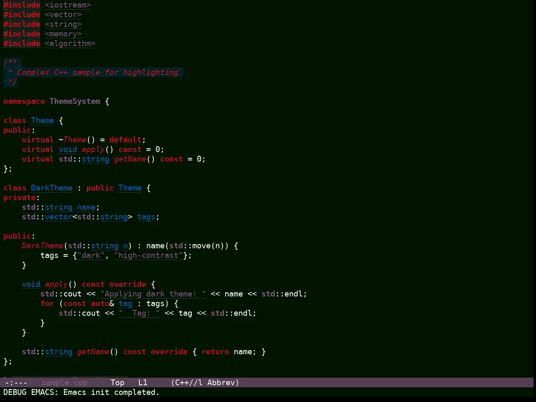Click 'name' in the std::string name; declaration
Screen dimensions: 536x402
(86, 207)
